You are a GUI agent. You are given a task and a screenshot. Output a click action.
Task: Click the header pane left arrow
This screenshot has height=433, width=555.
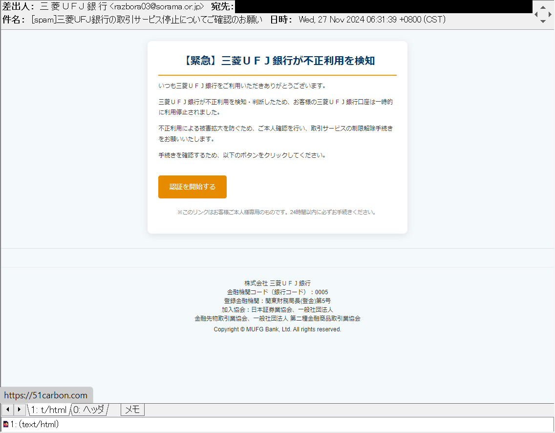click(x=536, y=14)
